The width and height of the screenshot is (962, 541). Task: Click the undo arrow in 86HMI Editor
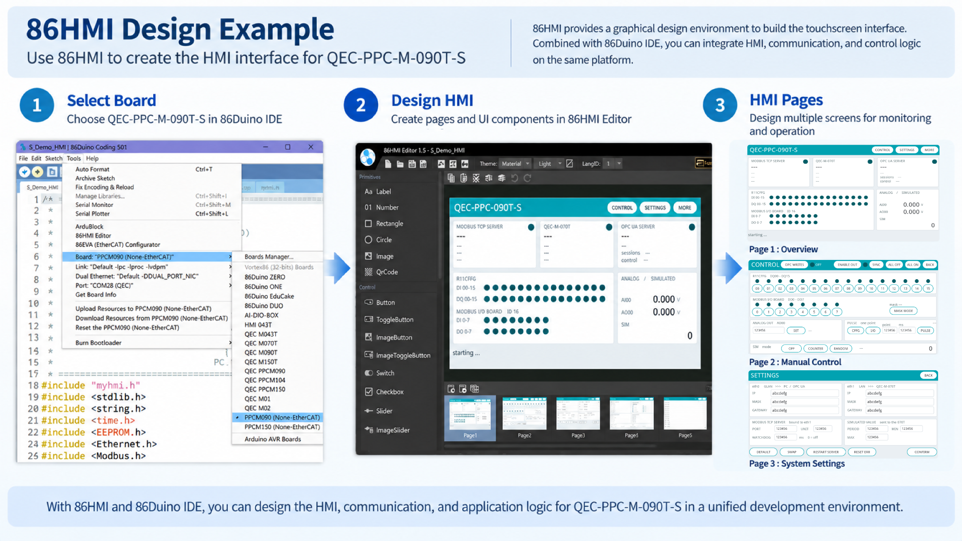(x=515, y=178)
